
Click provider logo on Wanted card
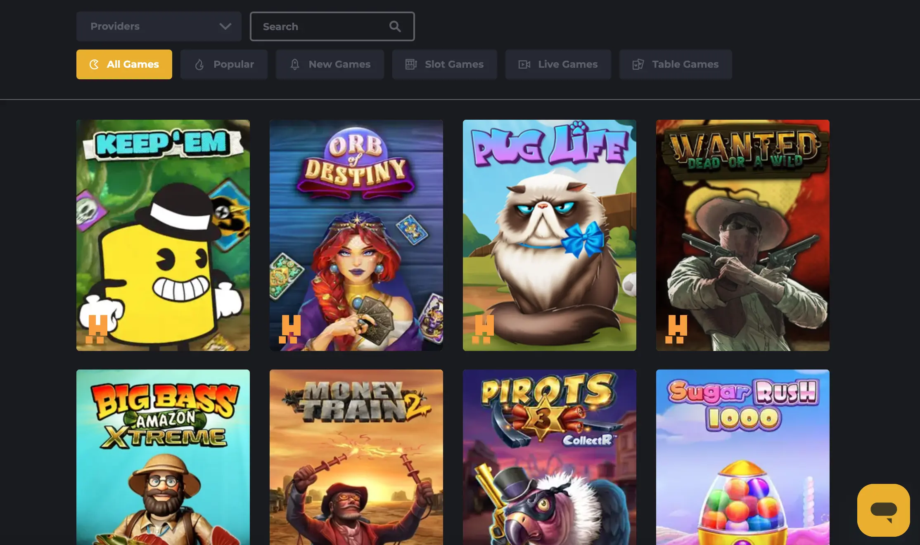click(x=676, y=329)
